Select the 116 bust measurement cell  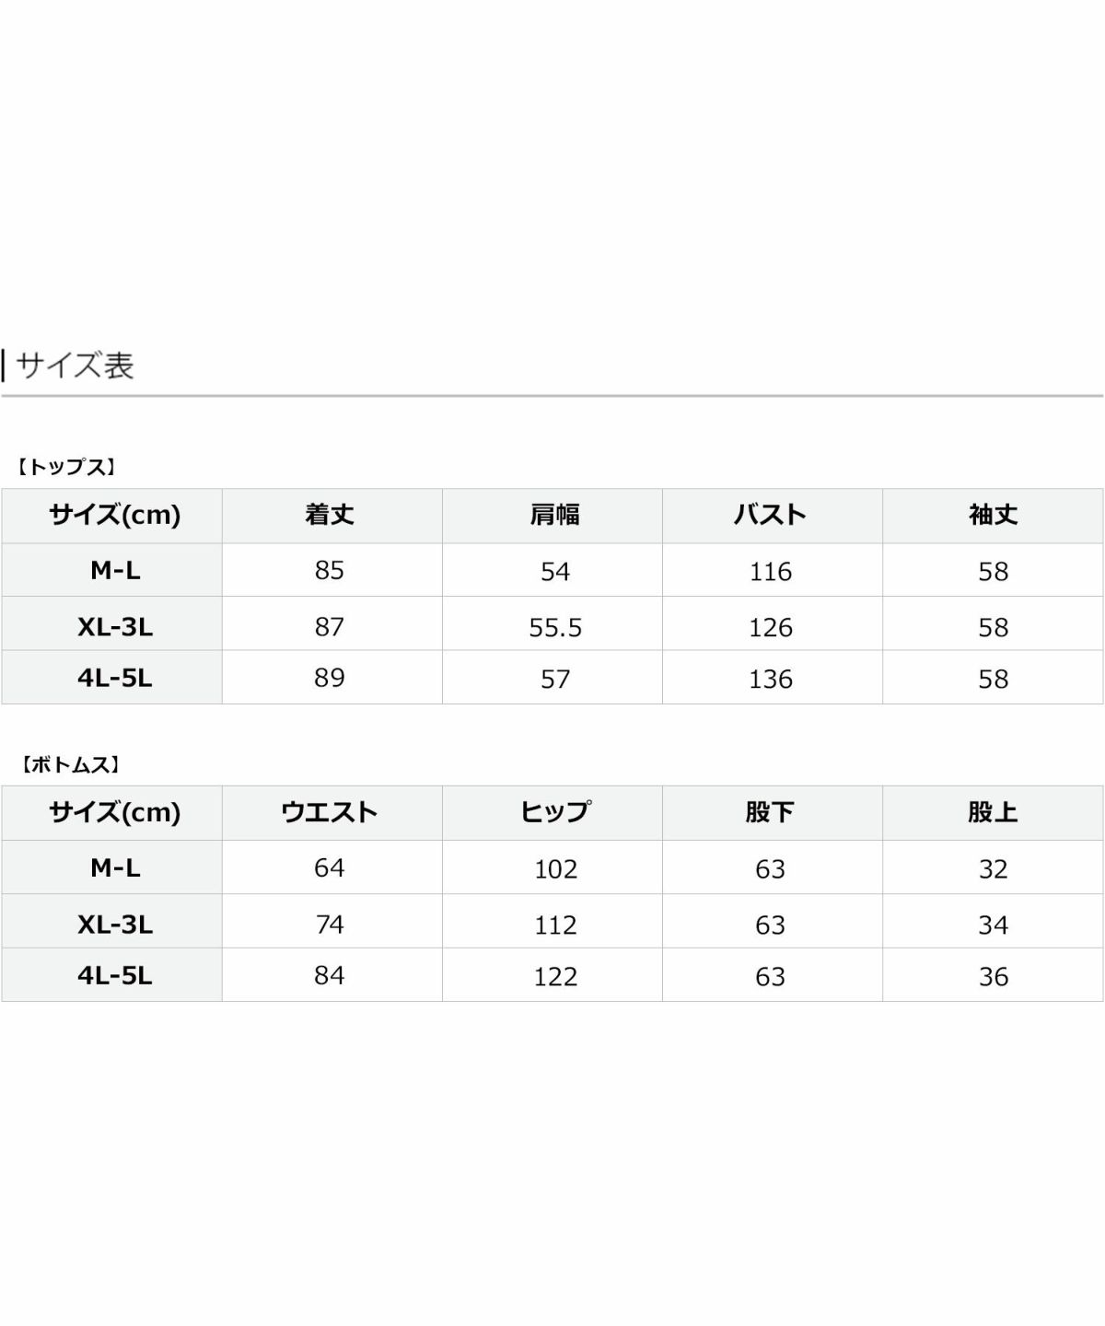point(771,572)
